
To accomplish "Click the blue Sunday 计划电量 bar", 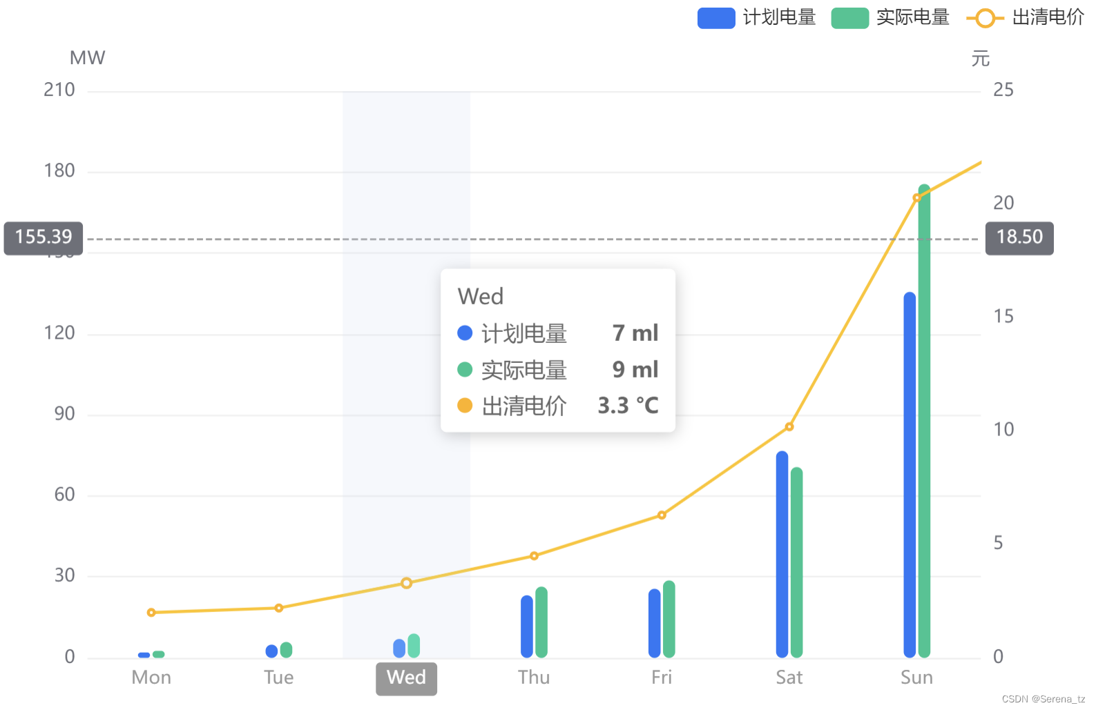I will [x=910, y=475].
